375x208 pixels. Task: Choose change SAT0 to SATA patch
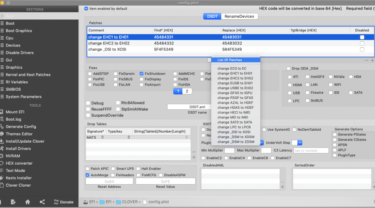coord(235,122)
